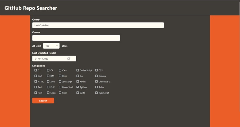The height and width of the screenshot is (127, 240).
Task: Click the 'At least' label
Action: [x=37, y=46]
